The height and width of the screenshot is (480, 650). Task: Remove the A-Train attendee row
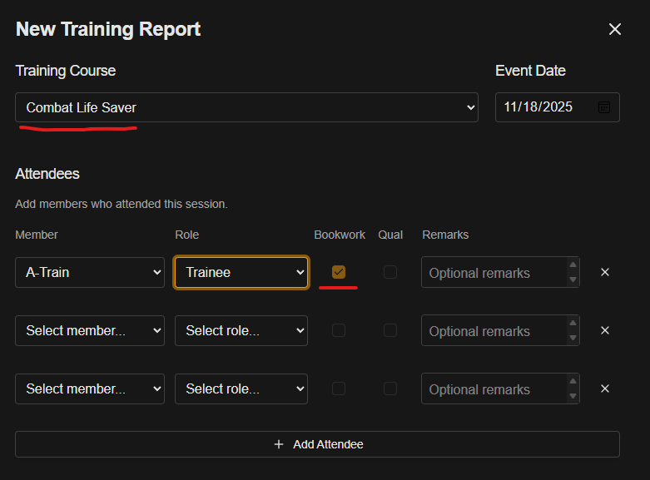click(x=605, y=272)
